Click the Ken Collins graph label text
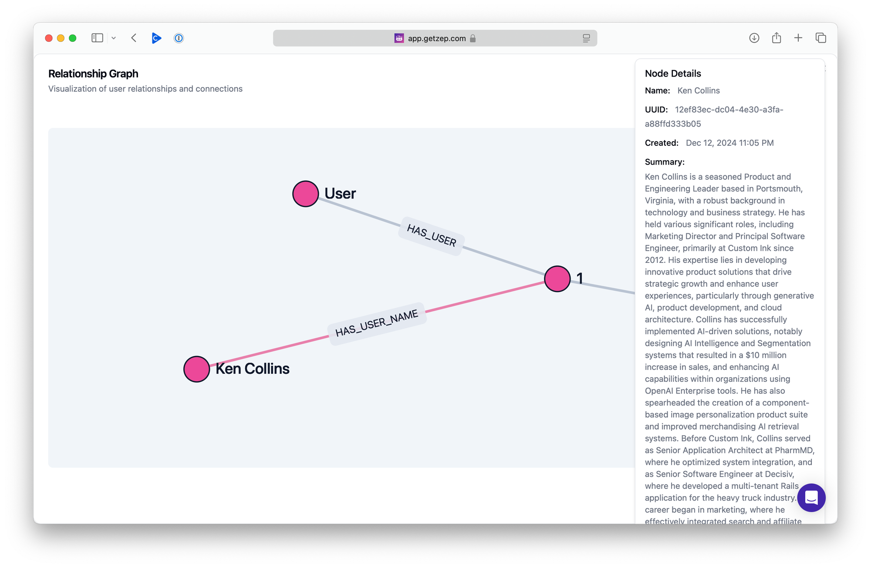The height and width of the screenshot is (568, 871). pyautogui.click(x=252, y=369)
